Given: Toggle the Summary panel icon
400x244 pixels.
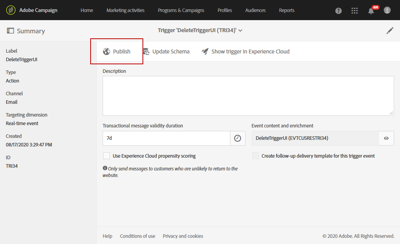Looking at the screenshot, I should (x=10, y=31).
